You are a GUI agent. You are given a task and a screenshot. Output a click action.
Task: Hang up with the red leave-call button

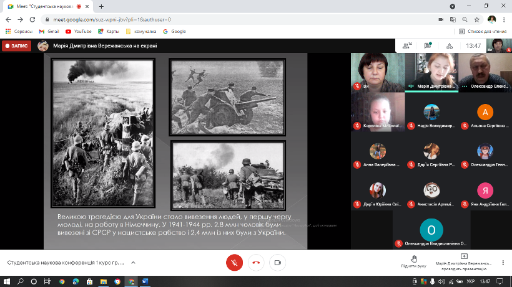[256, 263]
